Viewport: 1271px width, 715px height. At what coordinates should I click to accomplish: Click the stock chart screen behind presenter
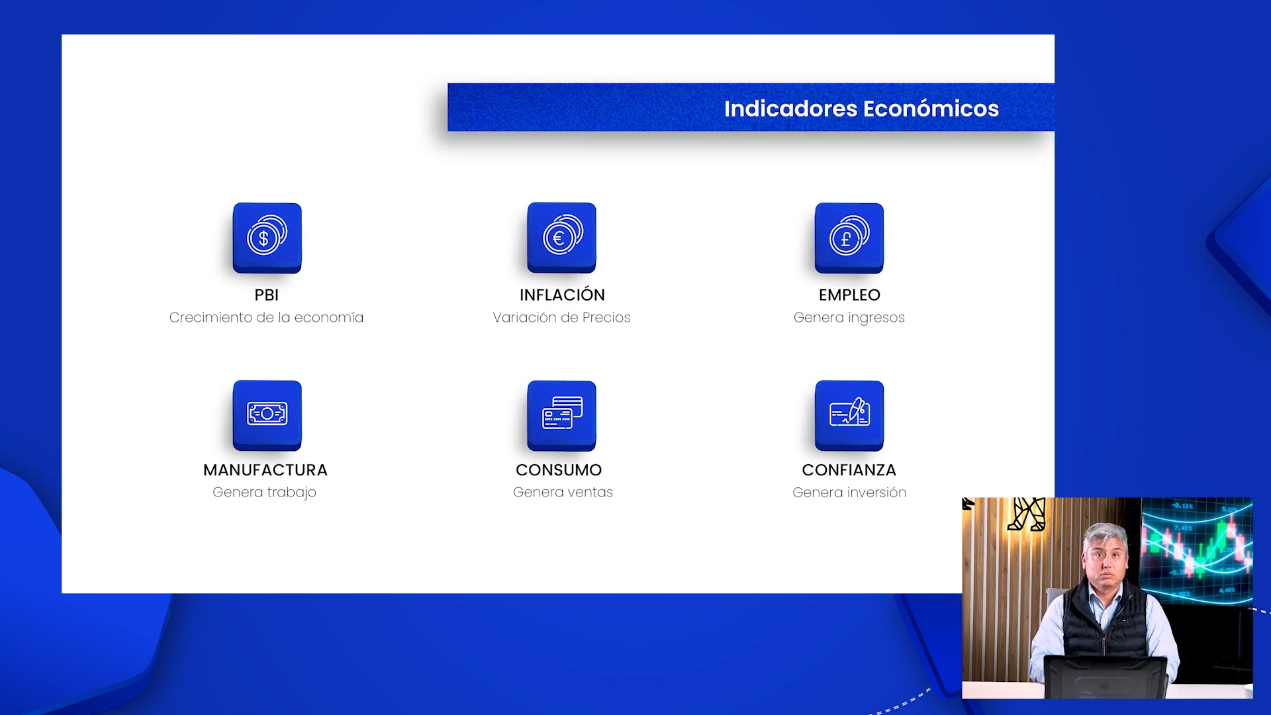pos(1197,549)
